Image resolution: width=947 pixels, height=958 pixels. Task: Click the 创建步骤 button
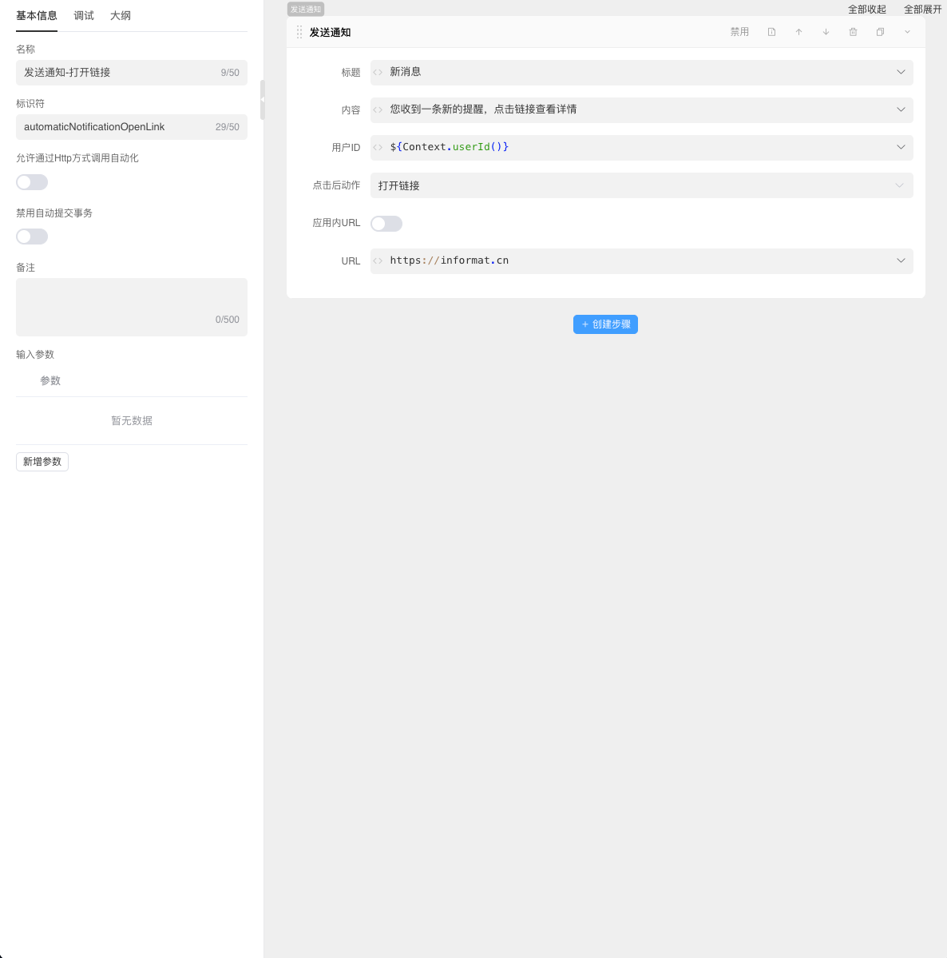coord(605,324)
